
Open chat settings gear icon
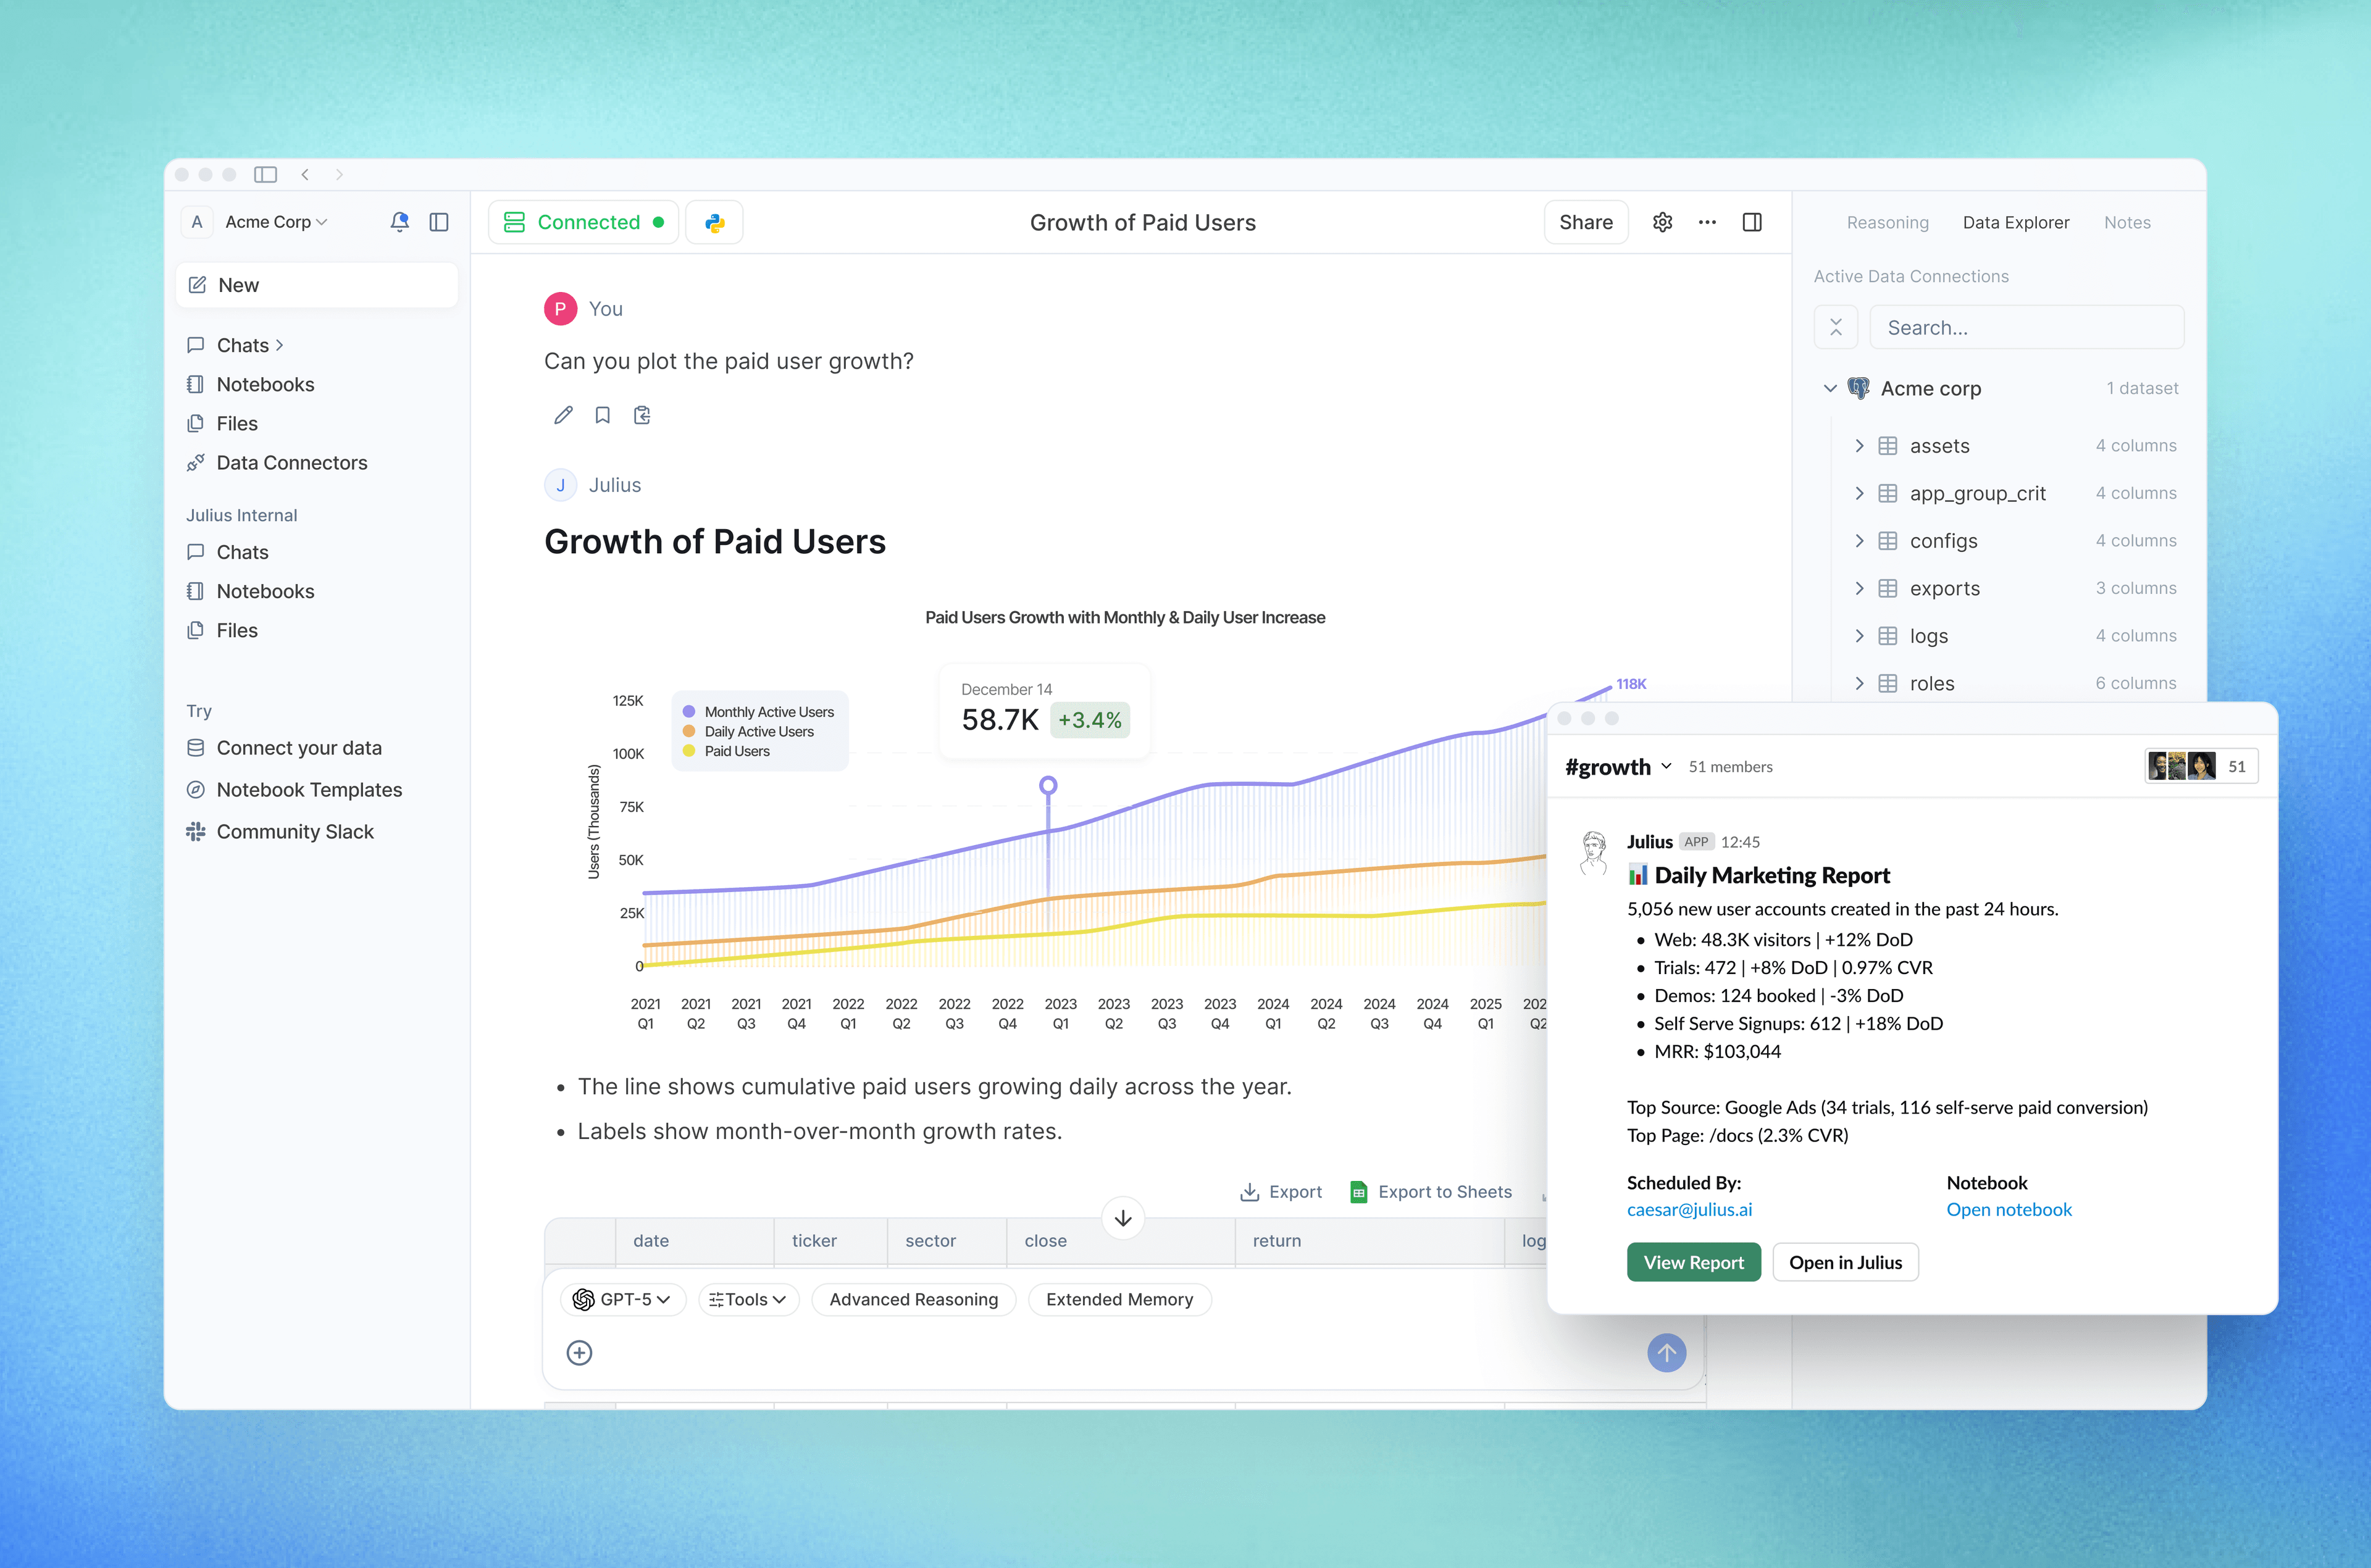point(1663,222)
